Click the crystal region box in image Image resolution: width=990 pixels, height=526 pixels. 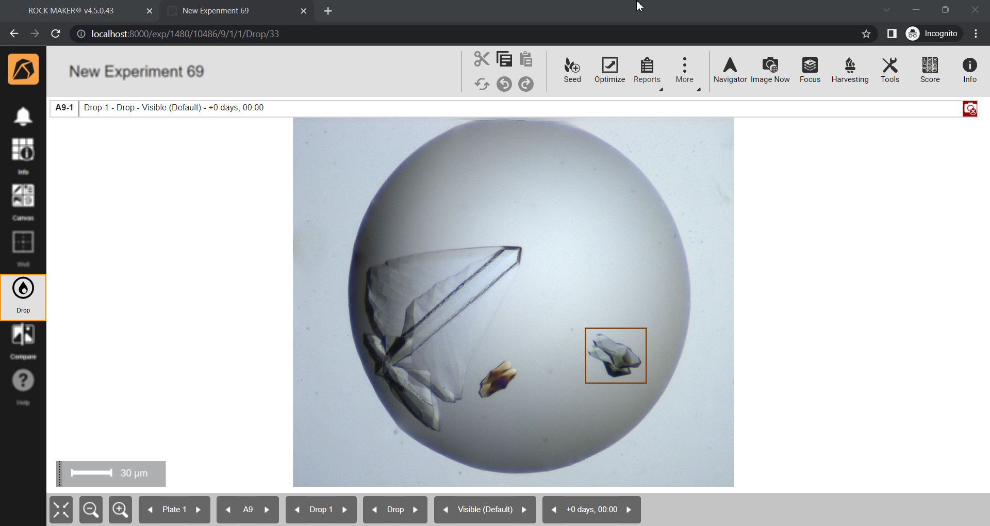[x=616, y=356]
